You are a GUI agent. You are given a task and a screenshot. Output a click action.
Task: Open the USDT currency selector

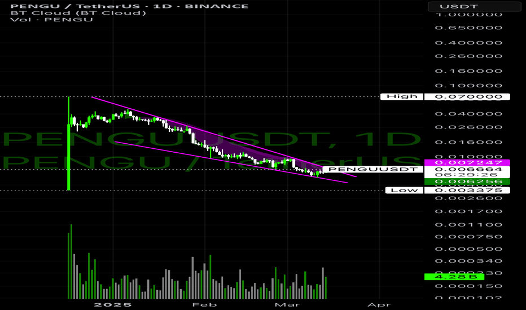[x=474, y=7]
